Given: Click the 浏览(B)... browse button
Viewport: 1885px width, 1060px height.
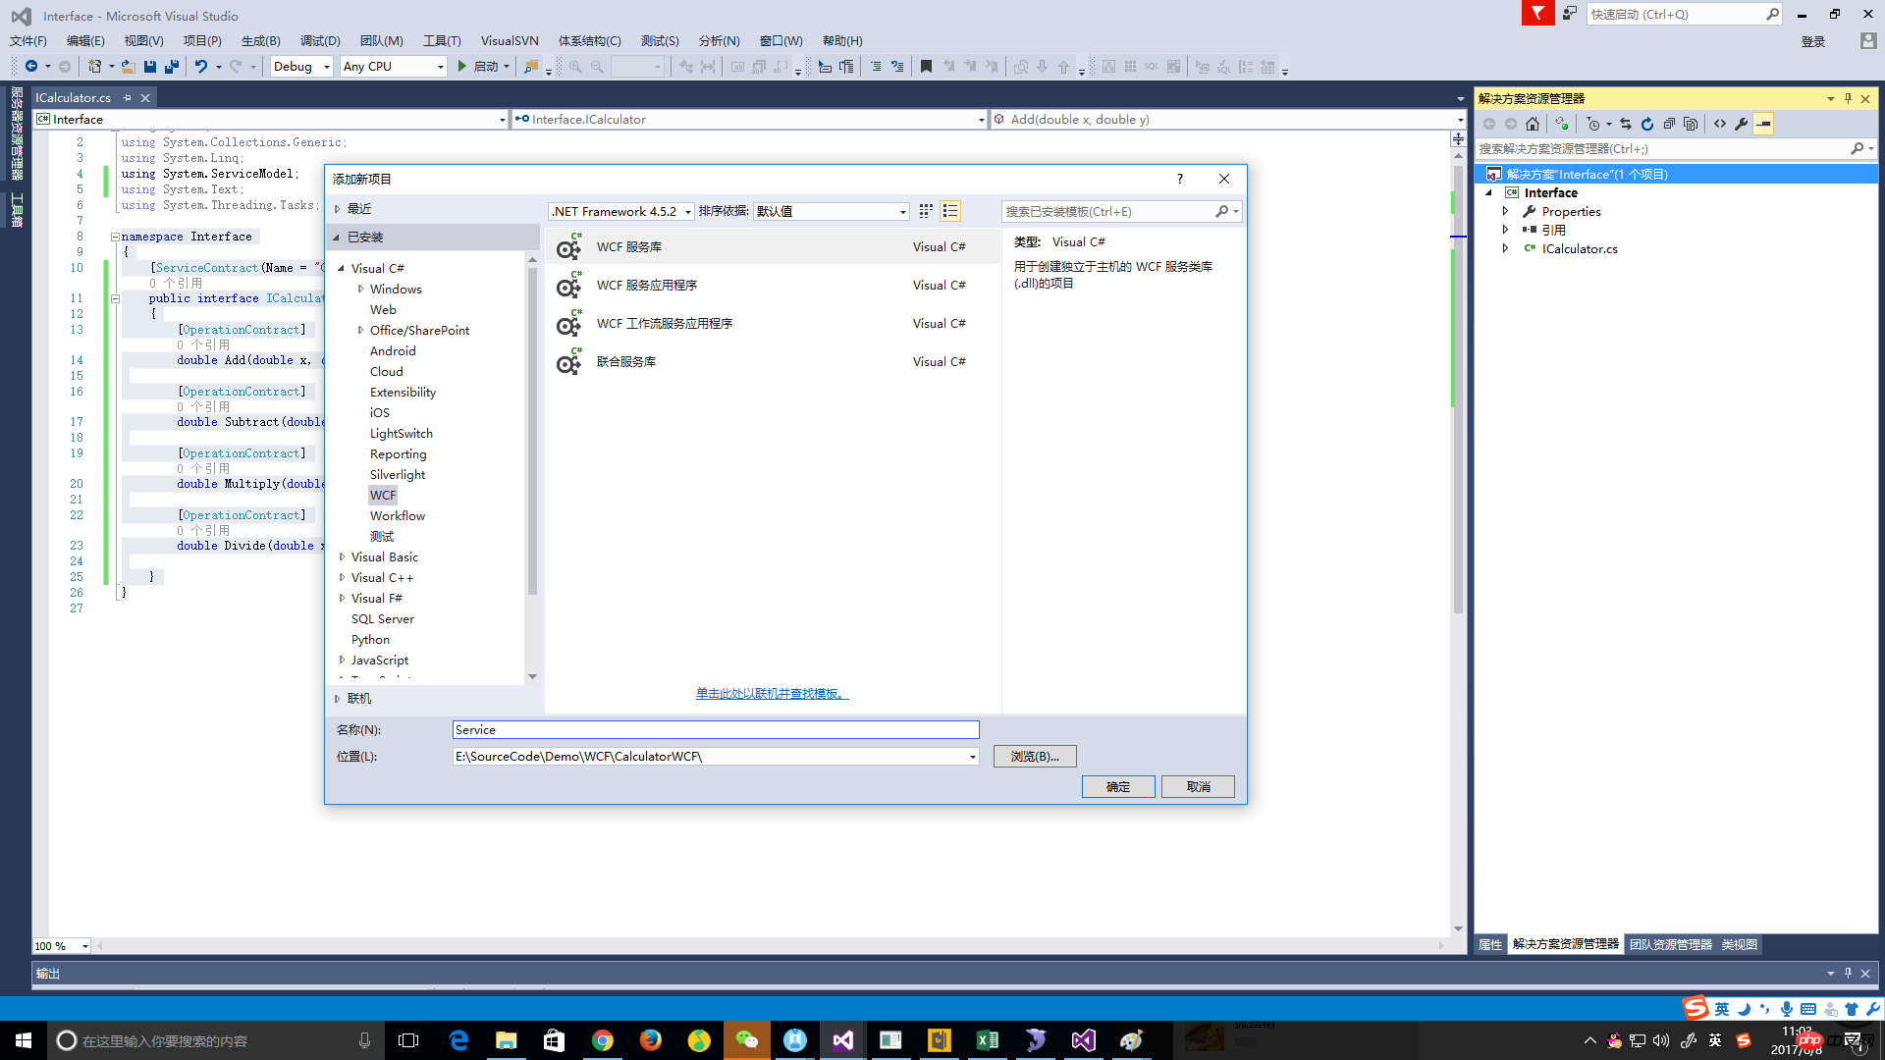Looking at the screenshot, I should [x=1035, y=757].
